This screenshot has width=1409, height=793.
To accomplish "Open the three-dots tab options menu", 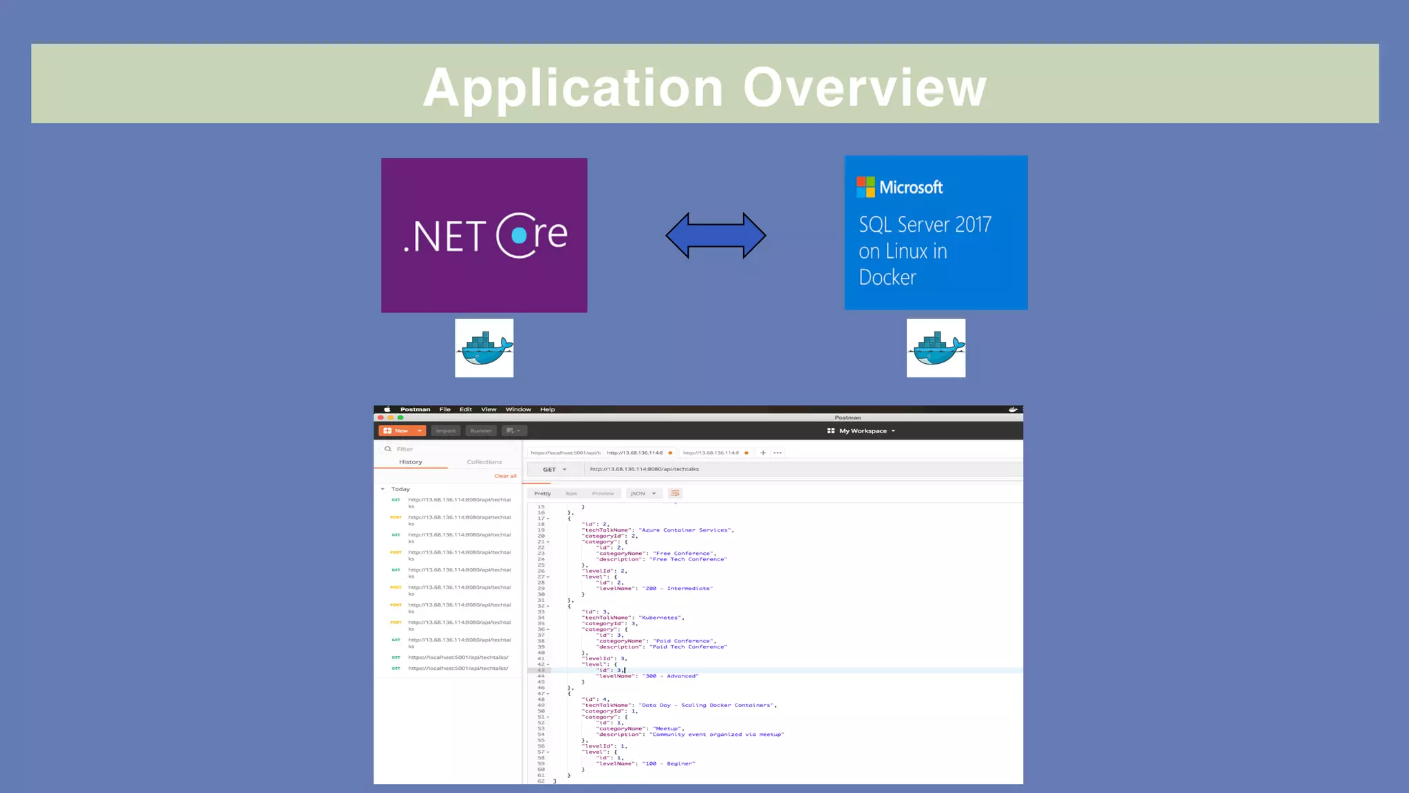I will tap(777, 453).
